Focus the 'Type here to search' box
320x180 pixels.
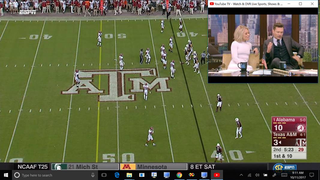pos(55,175)
